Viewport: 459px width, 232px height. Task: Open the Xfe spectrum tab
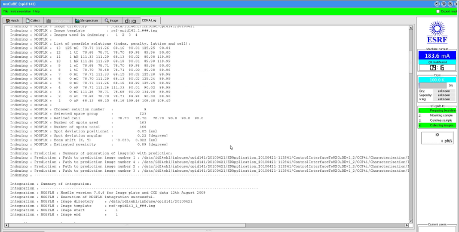87,21
